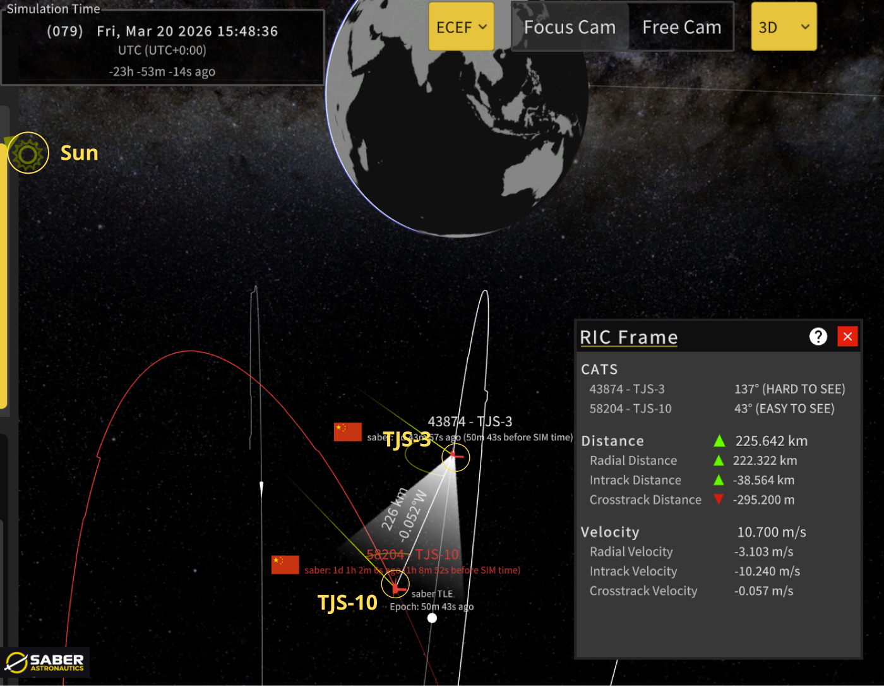The height and width of the screenshot is (686, 884).
Task: Click the Sun icon
Action: click(28, 153)
